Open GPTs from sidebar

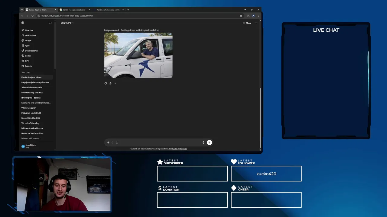(x=26, y=61)
